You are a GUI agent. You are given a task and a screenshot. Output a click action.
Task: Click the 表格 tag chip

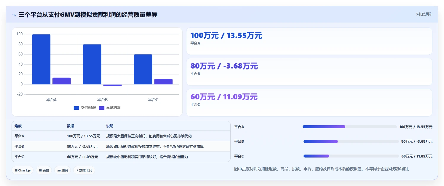[x=44, y=170]
